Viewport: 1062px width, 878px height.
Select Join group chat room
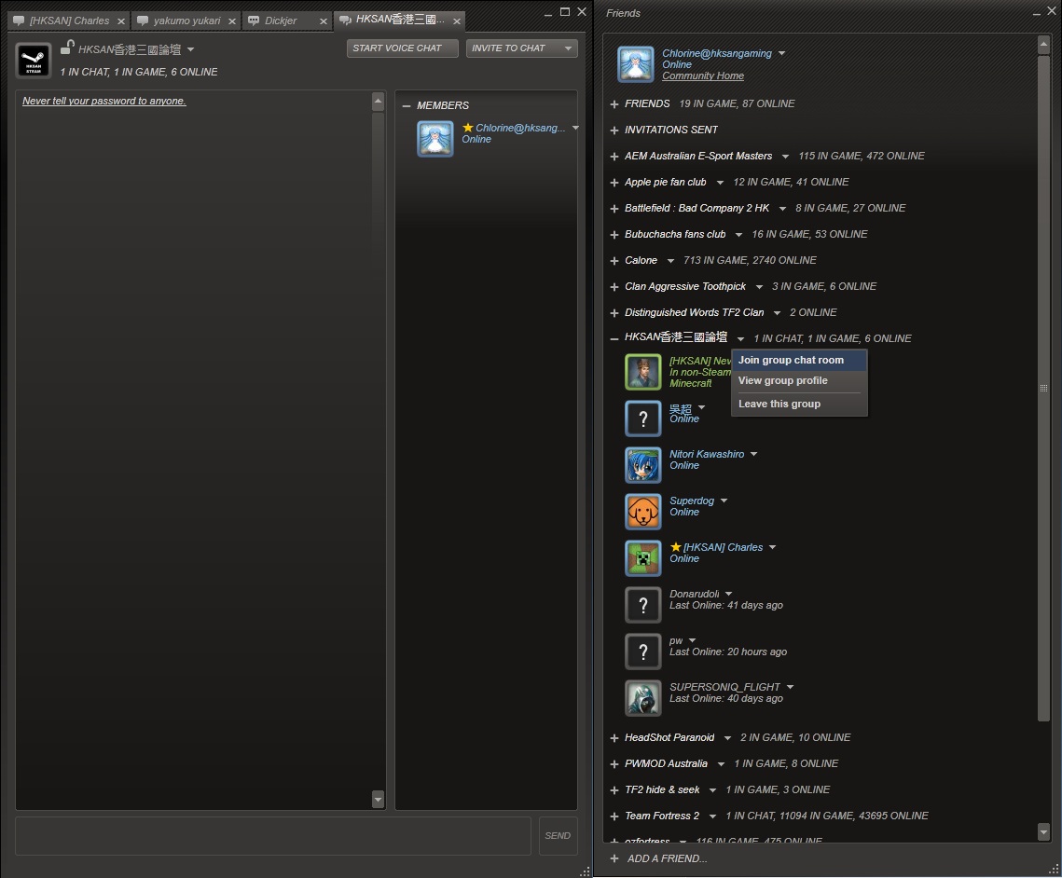(x=799, y=360)
